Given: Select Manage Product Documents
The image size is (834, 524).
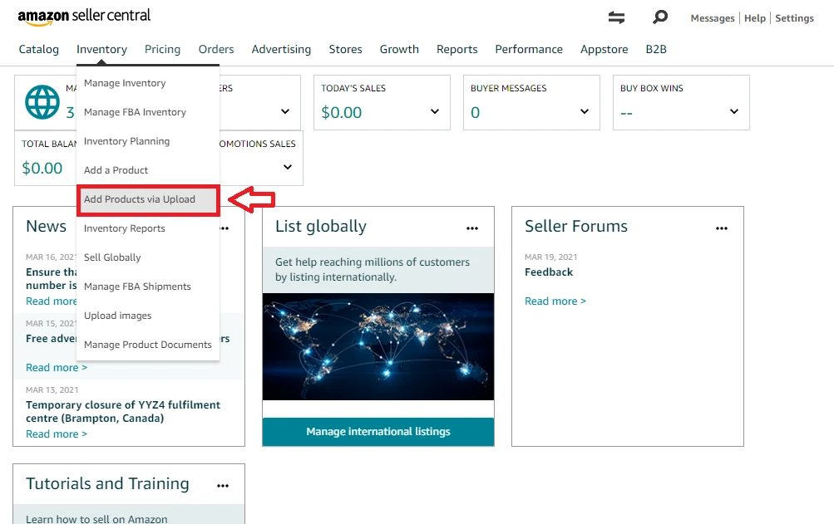Looking at the screenshot, I should pyautogui.click(x=148, y=345).
